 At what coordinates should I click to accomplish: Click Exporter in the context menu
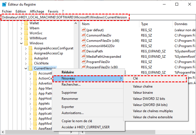pos(68,107)
